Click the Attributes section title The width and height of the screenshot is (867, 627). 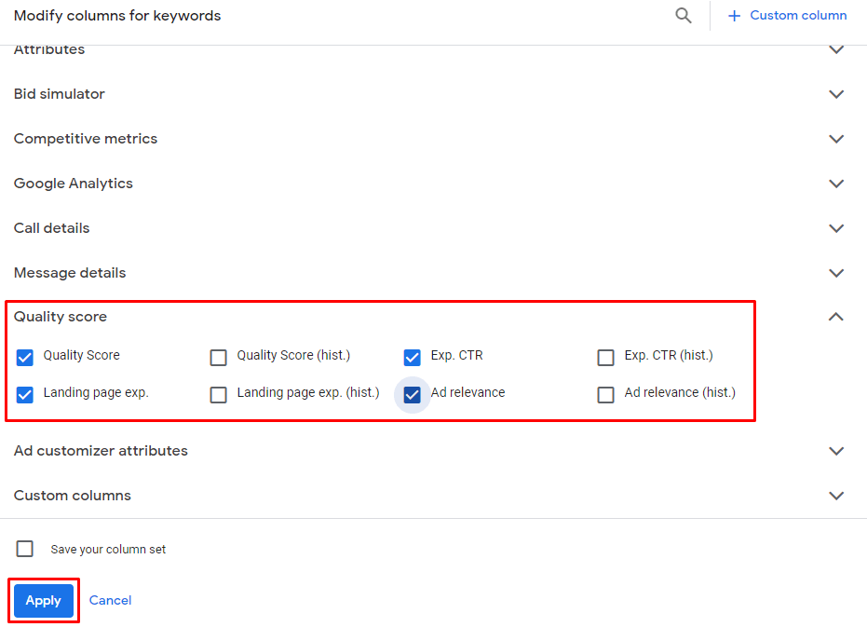(49, 49)
